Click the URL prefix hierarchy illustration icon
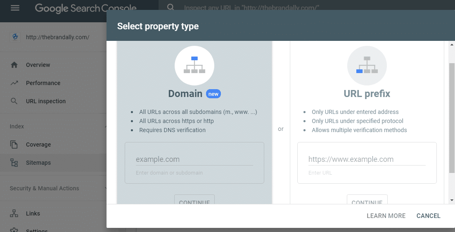Viewport: 455px width, 232px height. (x=367, y=66)
